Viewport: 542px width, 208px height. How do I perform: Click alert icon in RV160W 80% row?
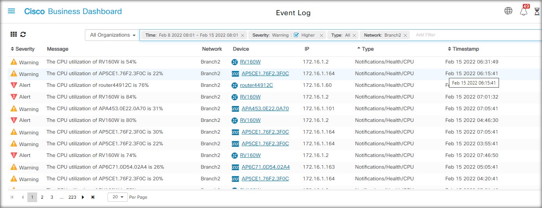[14, 120]
